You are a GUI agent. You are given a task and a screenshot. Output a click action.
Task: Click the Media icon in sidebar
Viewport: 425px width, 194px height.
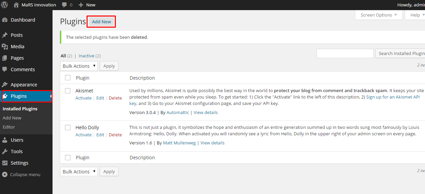click(x=5, y=47)
